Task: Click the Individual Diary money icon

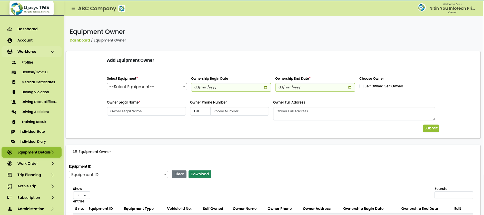Action: click(x=13, y=142)
